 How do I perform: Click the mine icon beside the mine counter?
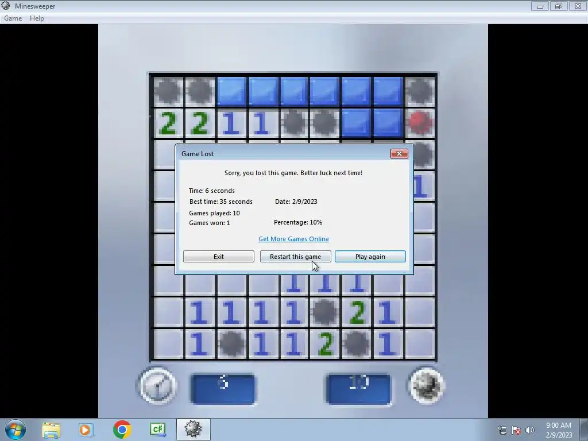pyautogui.click(x=426, y=386)
